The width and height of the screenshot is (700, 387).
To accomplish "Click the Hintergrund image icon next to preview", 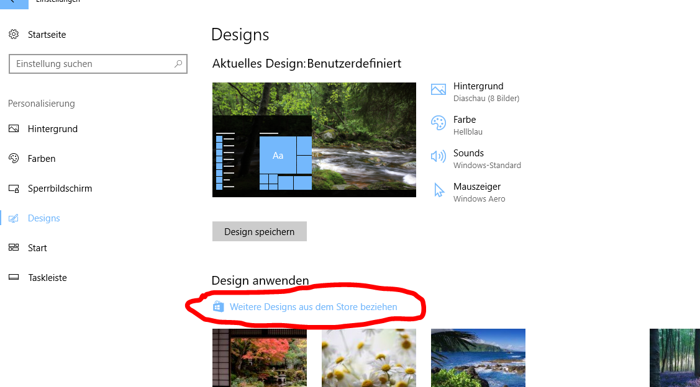I will pyautogui.click(x=439, y=89).
